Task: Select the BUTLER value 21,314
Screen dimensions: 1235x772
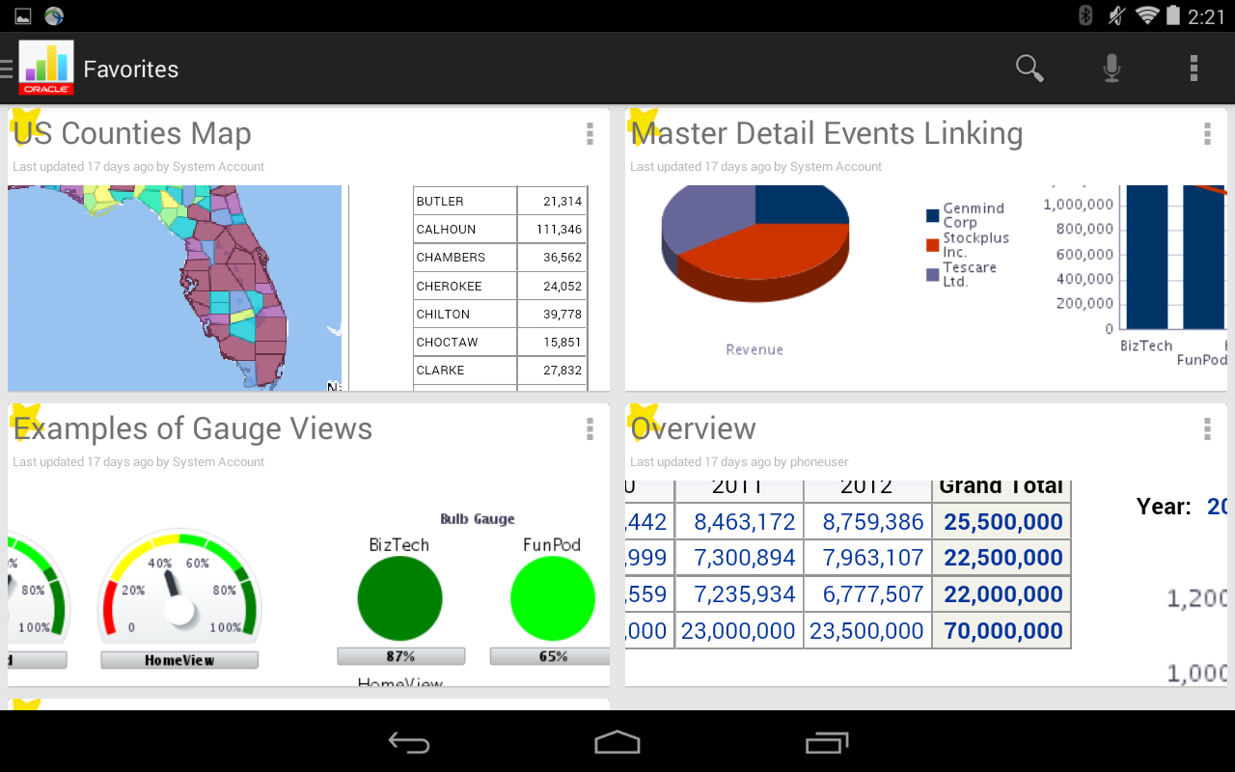Action: [552, 201]
